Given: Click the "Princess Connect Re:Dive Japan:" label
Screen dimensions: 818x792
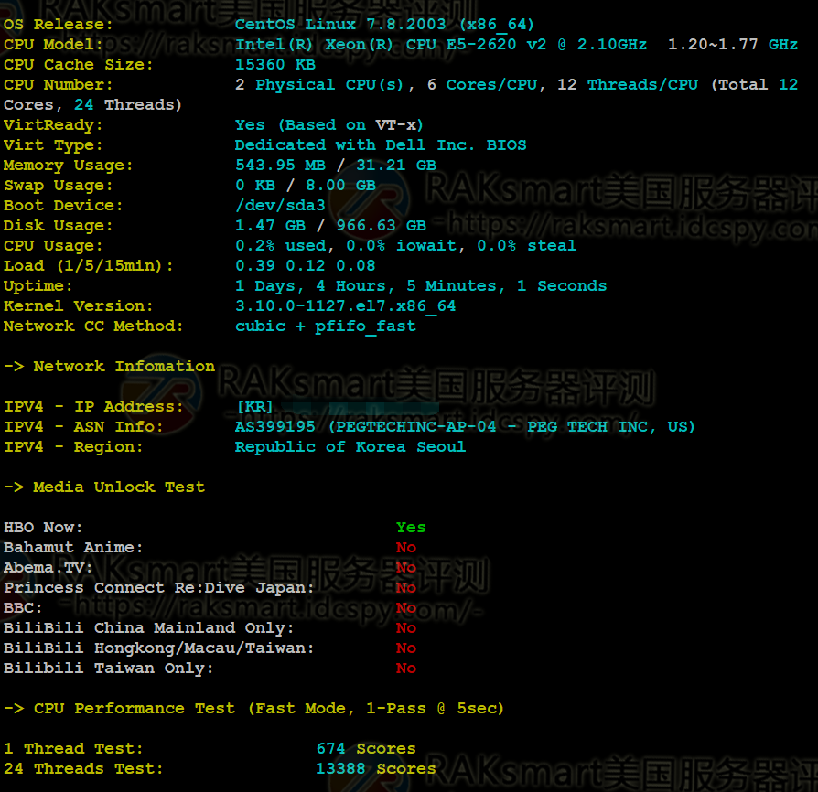Looking at the screenshot, I should (x=159, y=588).
